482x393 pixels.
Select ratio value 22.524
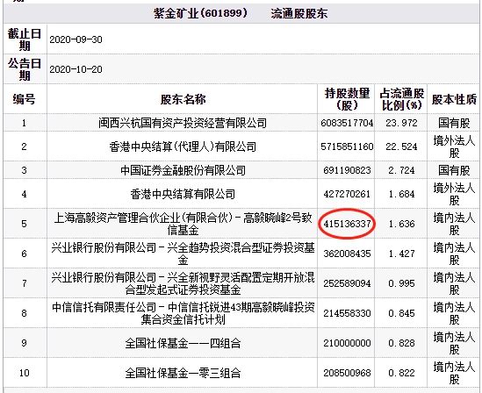[x=401, y=146]
